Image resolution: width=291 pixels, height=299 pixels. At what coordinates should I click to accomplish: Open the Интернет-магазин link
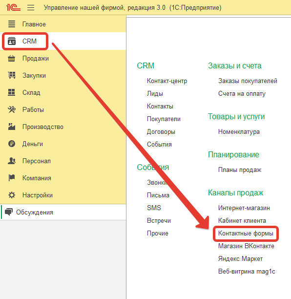click(x=244, y=208)
